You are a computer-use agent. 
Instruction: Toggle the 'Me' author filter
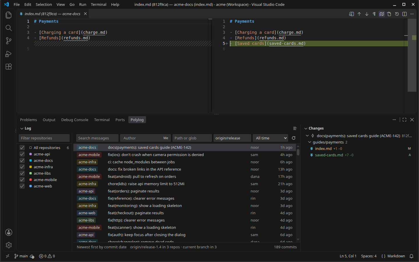(x=166, y=138)
